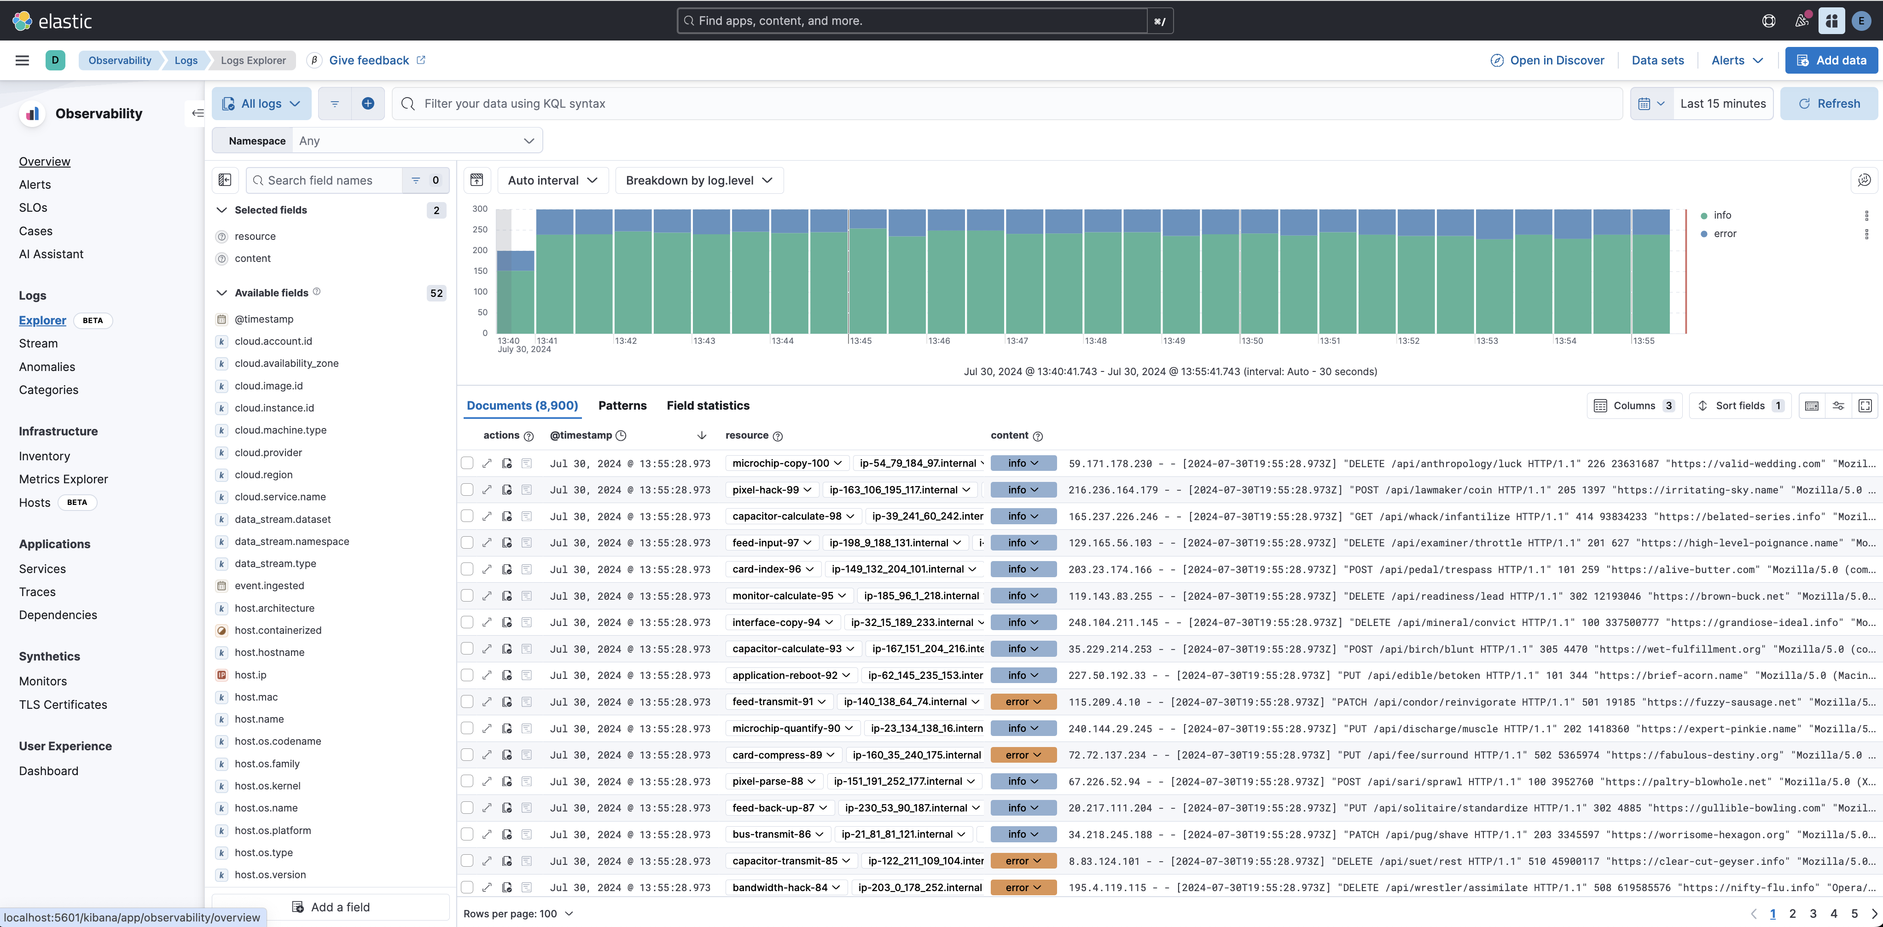The height and width of the screenshot is (927, 1883).
Task: Click the Refresh button
Action: (1829, 104)
